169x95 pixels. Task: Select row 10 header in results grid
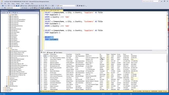(x=41, y=71)
